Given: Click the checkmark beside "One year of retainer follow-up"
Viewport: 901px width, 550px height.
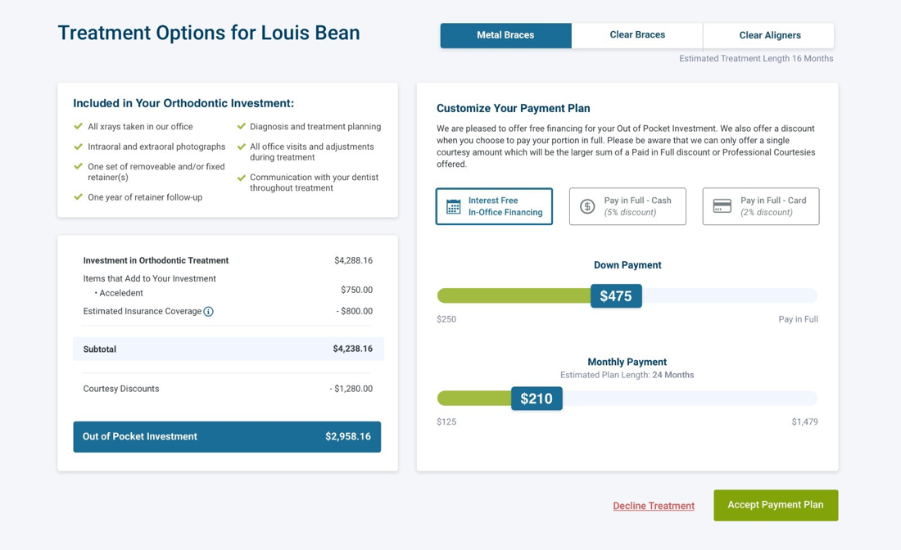Looking at the screenshot, I should pos(79,197).
